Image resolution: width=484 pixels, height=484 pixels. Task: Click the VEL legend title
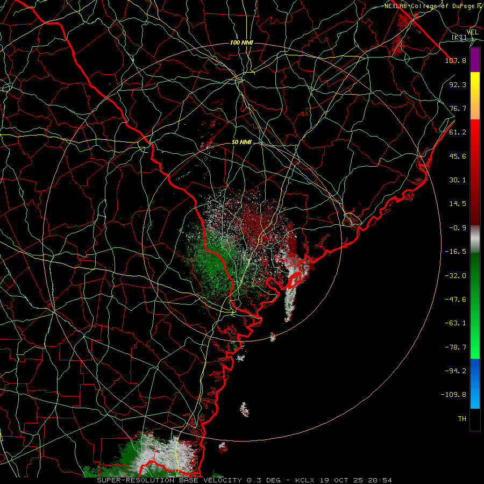pyautogui.click(x=473, y=32)
